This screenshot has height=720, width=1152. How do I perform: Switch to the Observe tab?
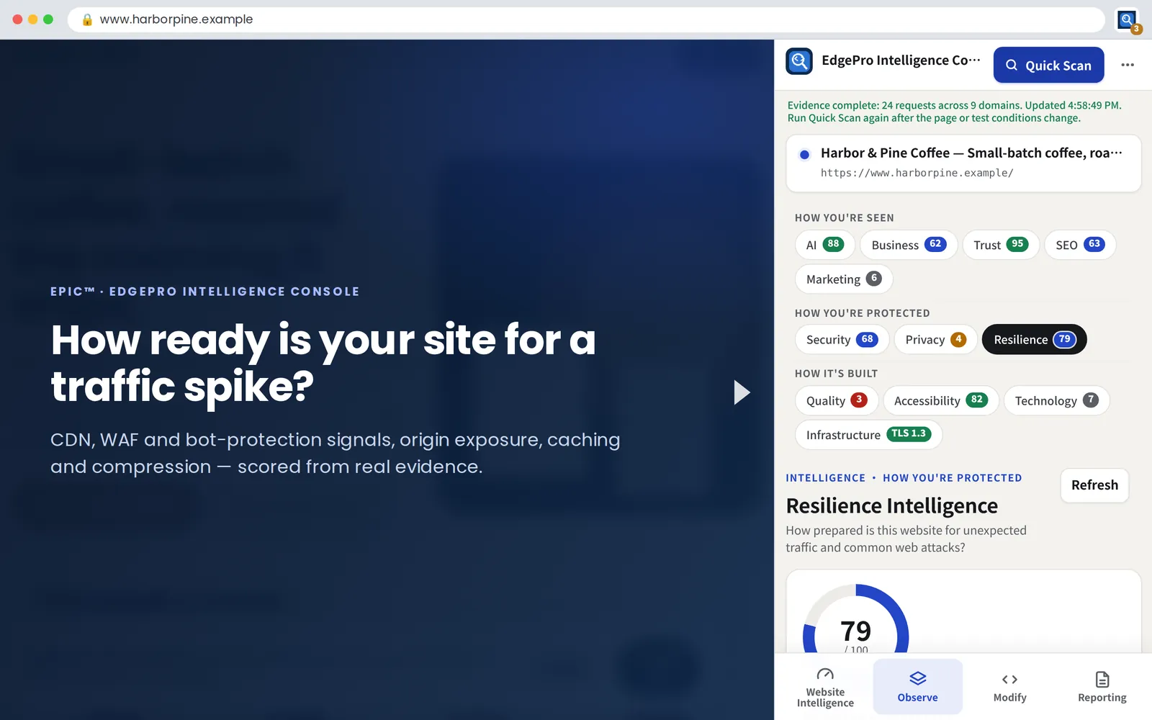coord(917,687)
